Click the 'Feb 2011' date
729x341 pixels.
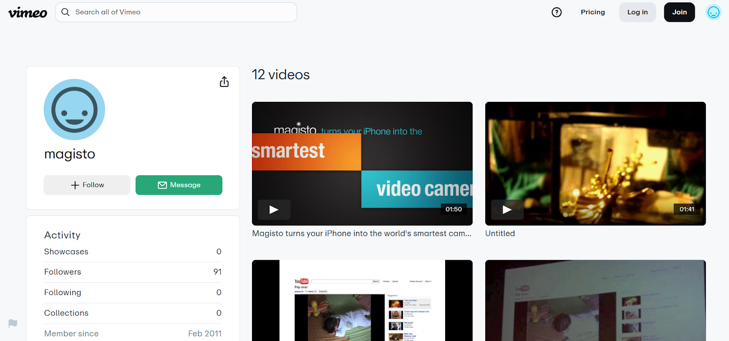tap(205, 334)
